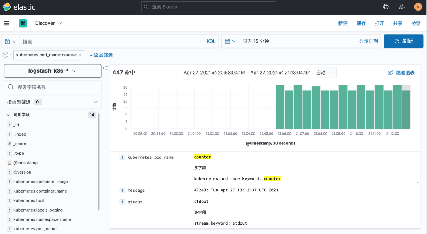Click the show dates (显示日期) link

point(368,41)
